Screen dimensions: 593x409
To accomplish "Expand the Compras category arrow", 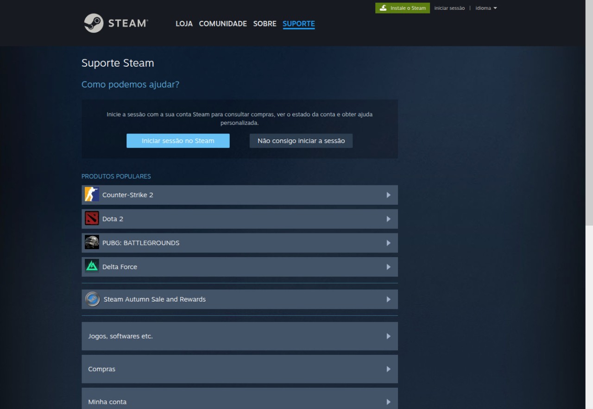I will click(x=388, y=369).
